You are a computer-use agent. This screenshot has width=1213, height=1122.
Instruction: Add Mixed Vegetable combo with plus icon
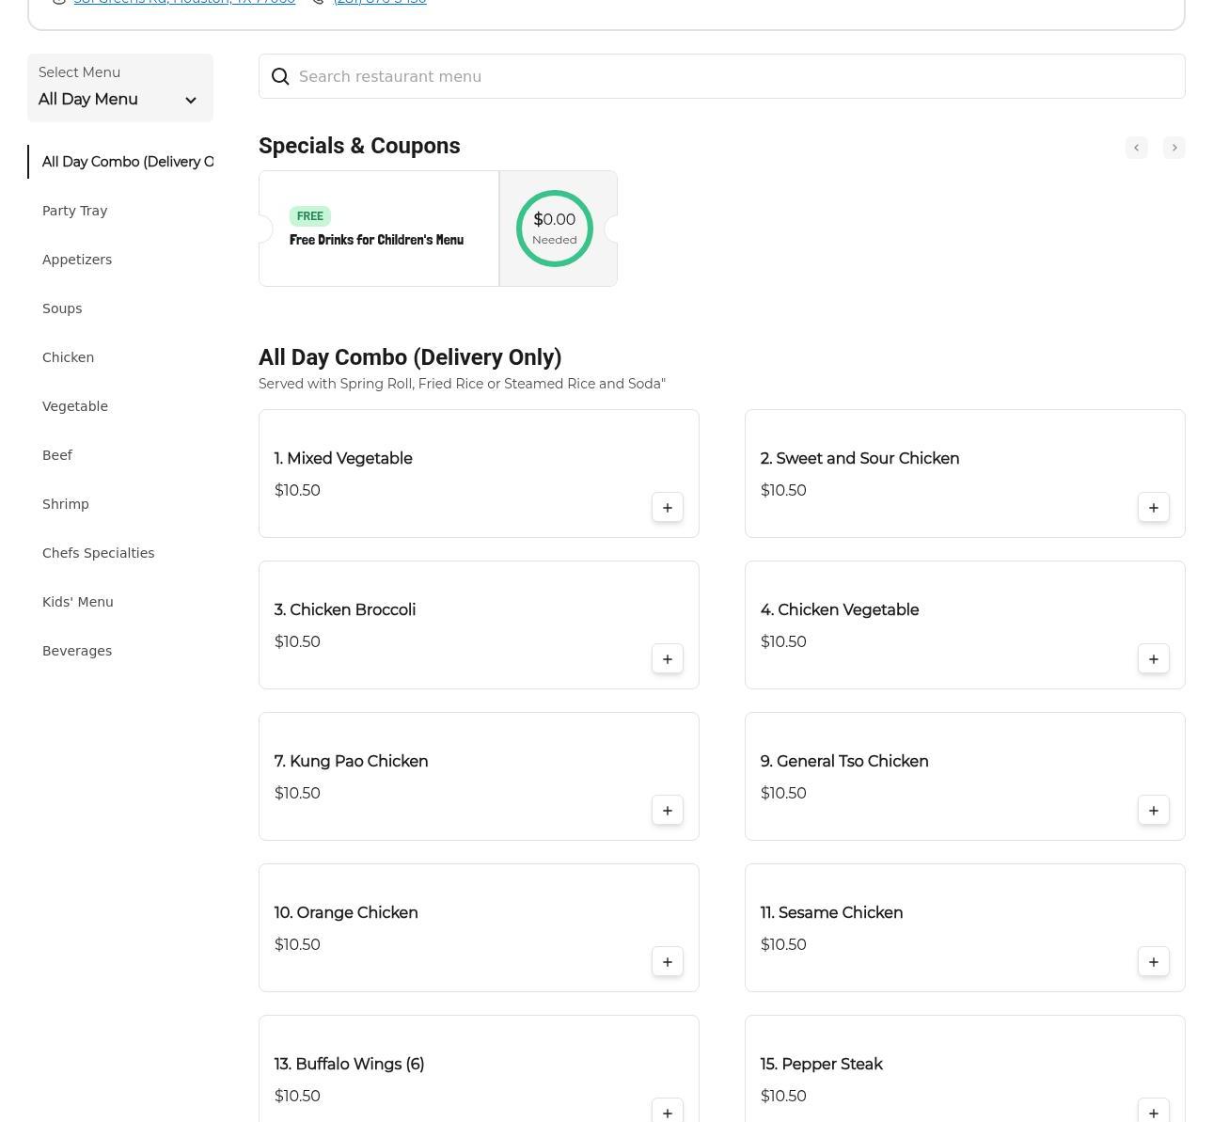[668, 508]
